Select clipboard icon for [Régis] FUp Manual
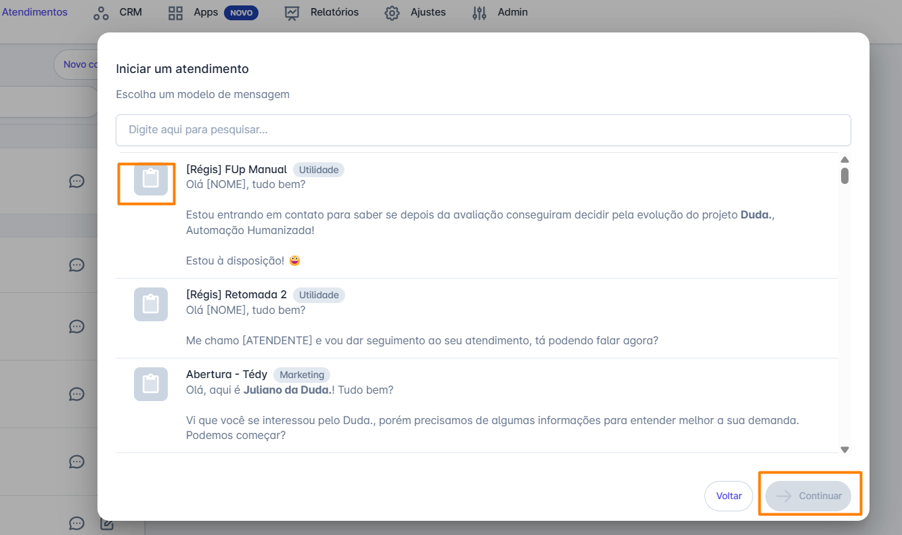Image resolution: width=902 pixels, height=535 pixels. click(150, 179)
